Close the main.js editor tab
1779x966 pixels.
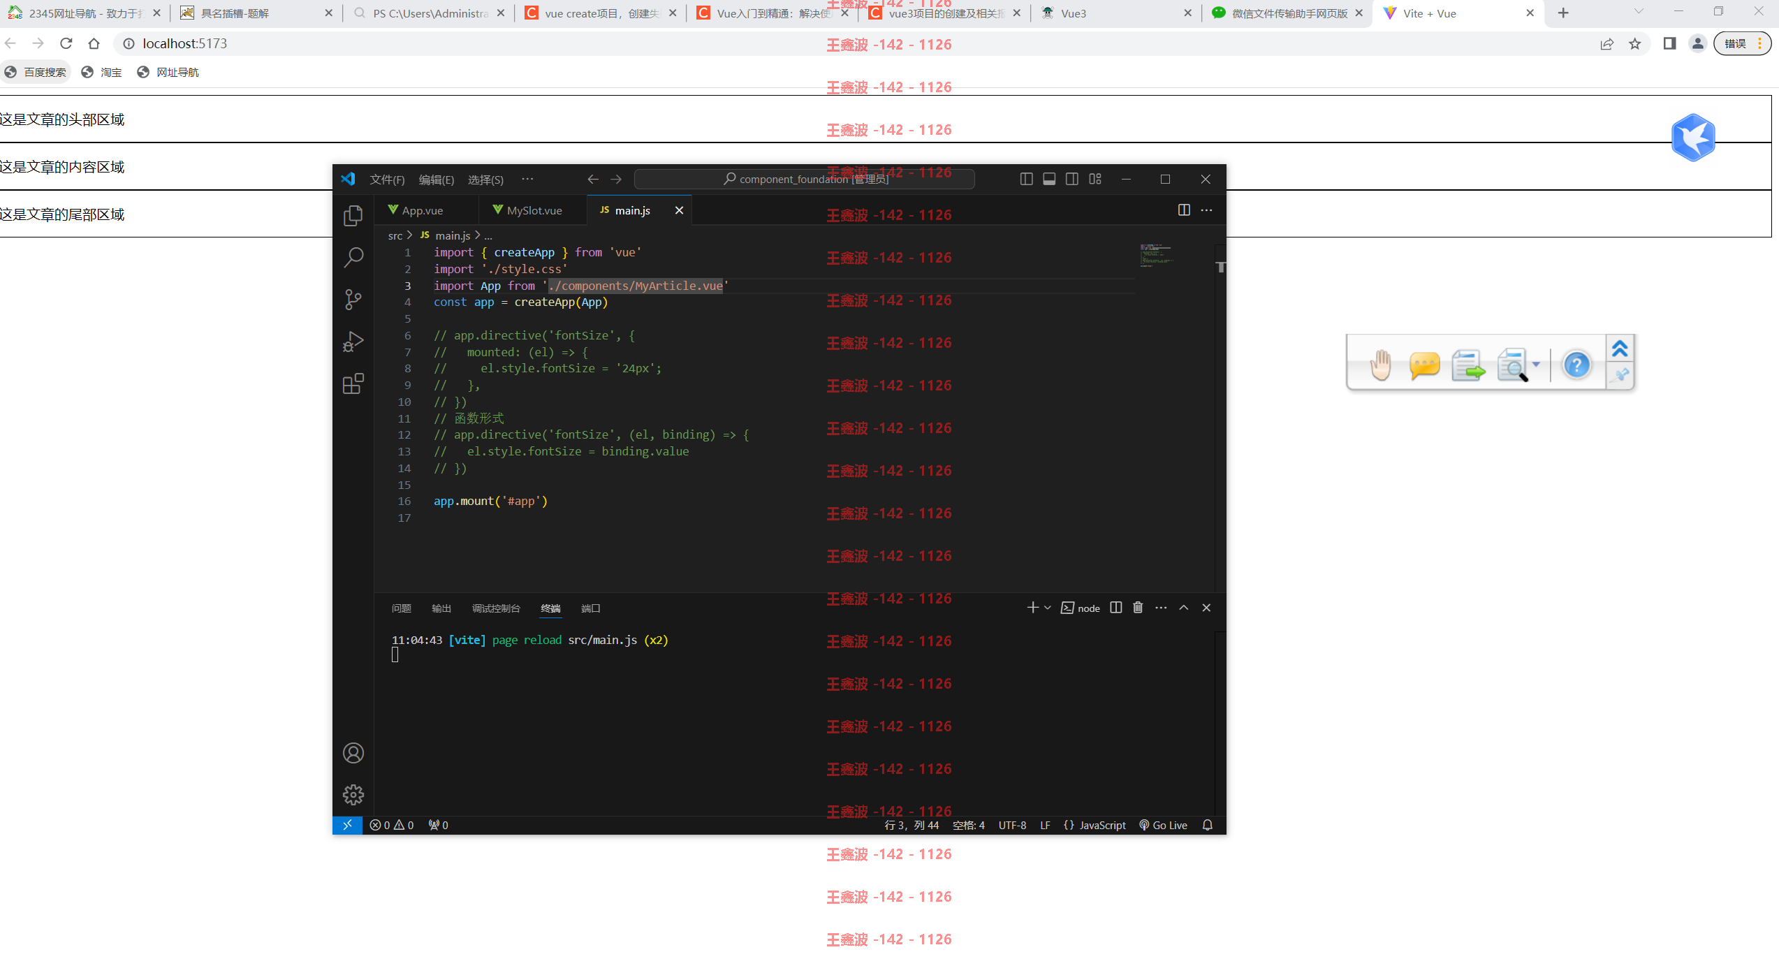pos(679,210)
